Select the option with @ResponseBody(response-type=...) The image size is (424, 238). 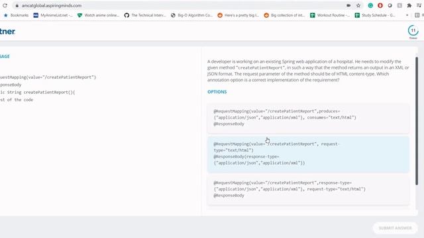(308, 154)
